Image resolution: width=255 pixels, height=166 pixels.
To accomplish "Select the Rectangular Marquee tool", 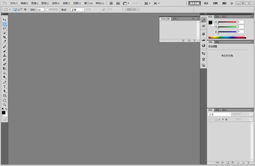I will [4, 24].
